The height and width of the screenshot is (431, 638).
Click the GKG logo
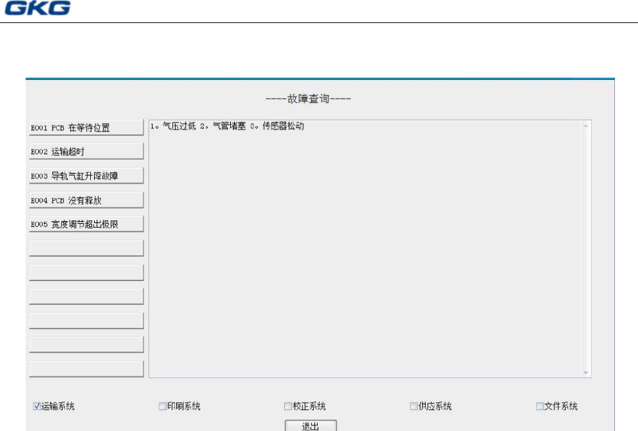[x=37, y=8]
